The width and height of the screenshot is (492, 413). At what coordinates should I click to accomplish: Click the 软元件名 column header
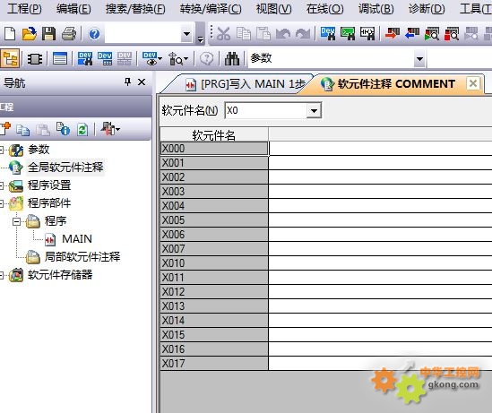[214, 134]
